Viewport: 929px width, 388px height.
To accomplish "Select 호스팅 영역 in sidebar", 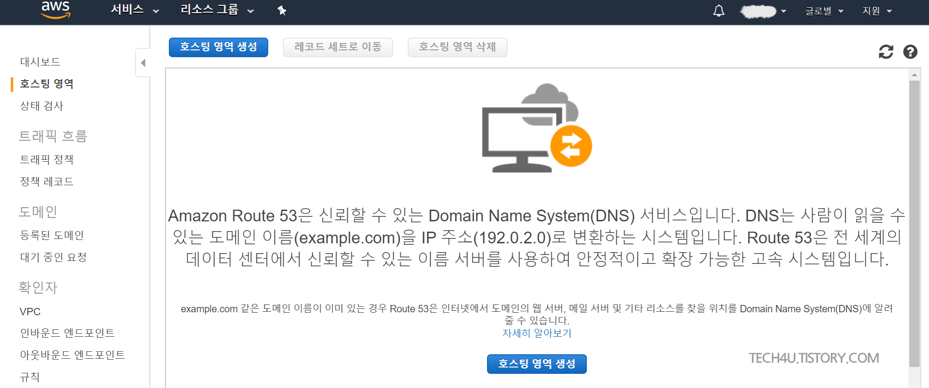I will coord(46,84).
